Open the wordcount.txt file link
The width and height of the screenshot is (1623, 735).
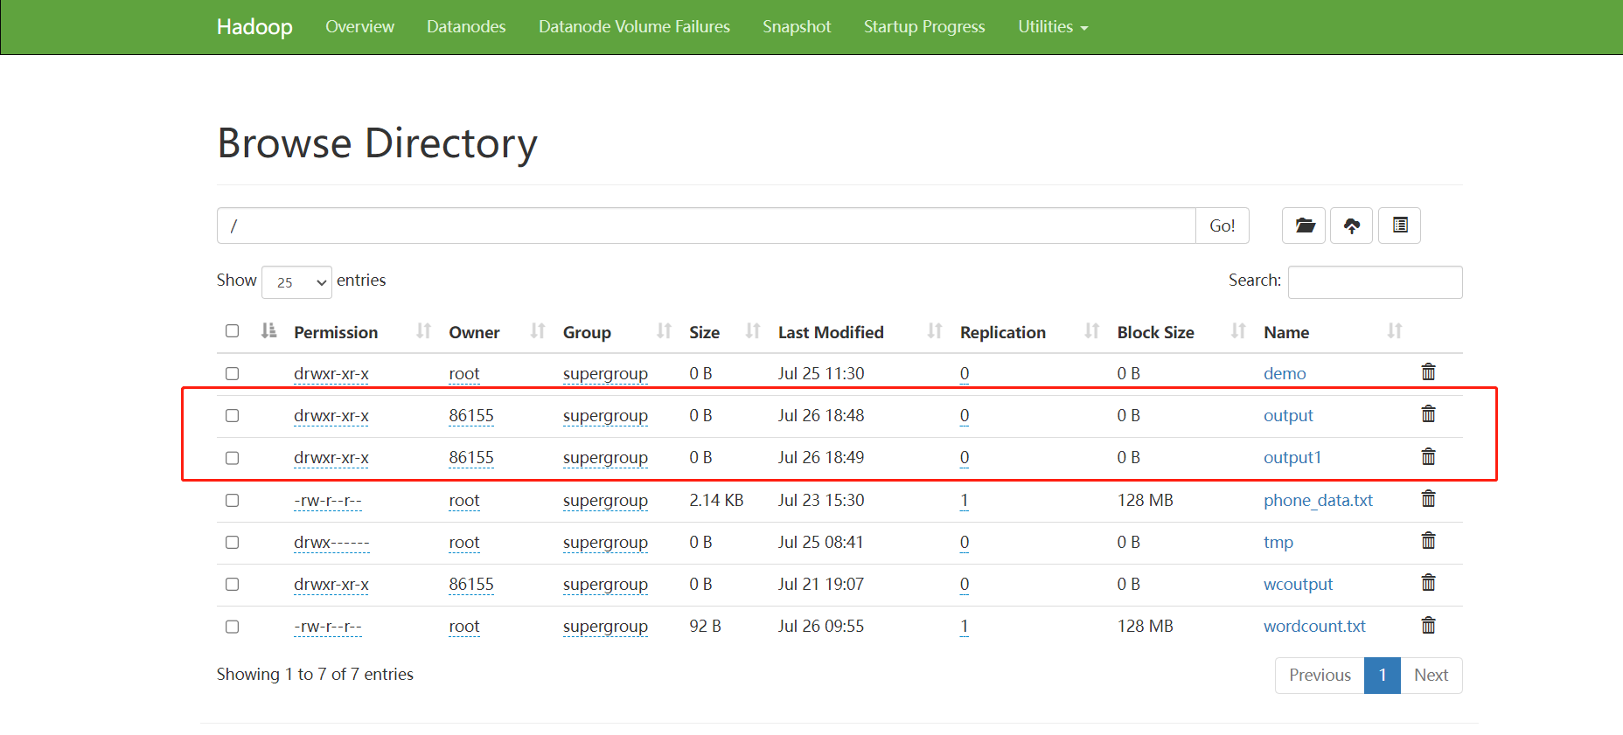coord(1314,626)
